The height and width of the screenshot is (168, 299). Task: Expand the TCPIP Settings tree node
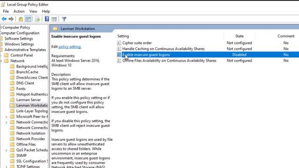pos(6,167)
